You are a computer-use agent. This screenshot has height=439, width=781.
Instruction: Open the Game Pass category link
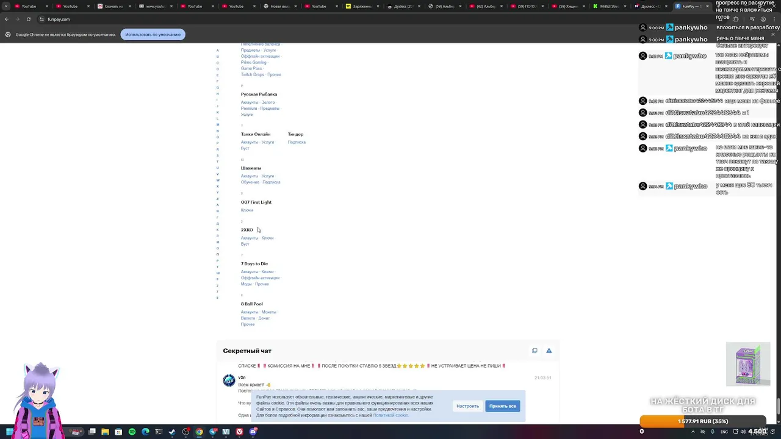click(x=251, y=68)
